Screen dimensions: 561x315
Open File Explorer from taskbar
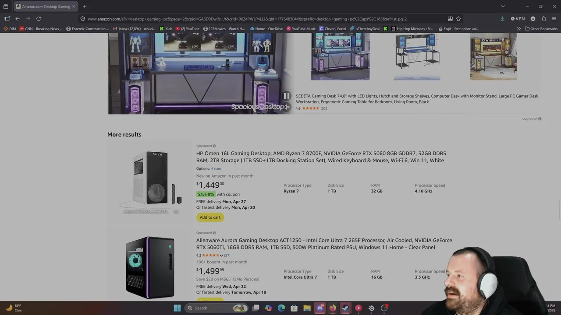click(x=307, y=308)
